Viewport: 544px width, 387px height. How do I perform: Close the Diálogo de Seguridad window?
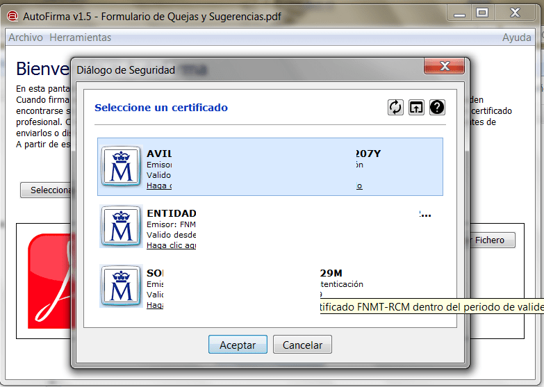pyautogui.click(x=445, y=67)
